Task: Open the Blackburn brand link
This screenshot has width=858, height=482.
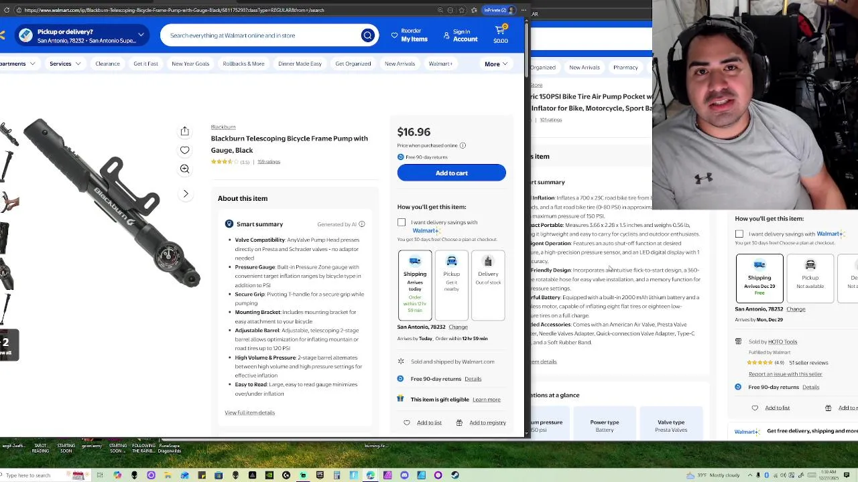Action: pyautogui.click(x=223, y=127)
